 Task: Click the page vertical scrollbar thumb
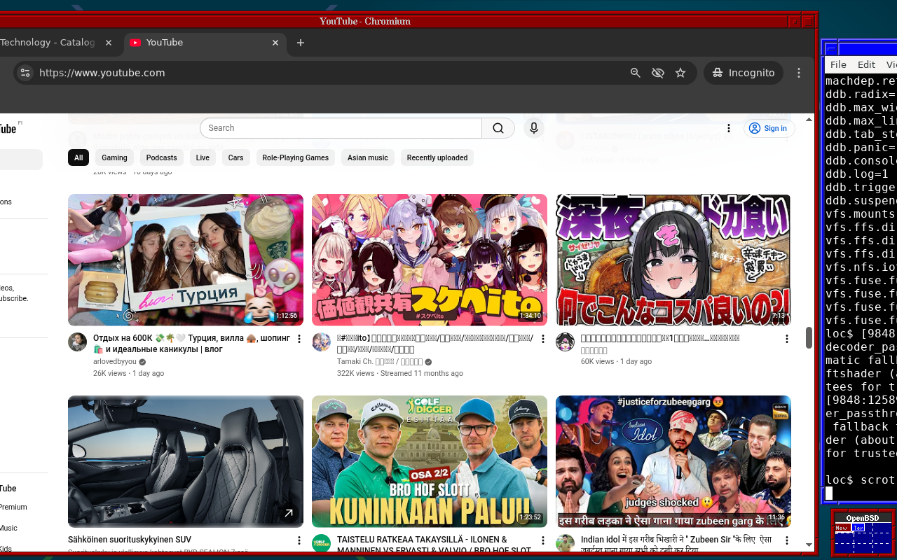pyautogui.click(x=809, y=337)
